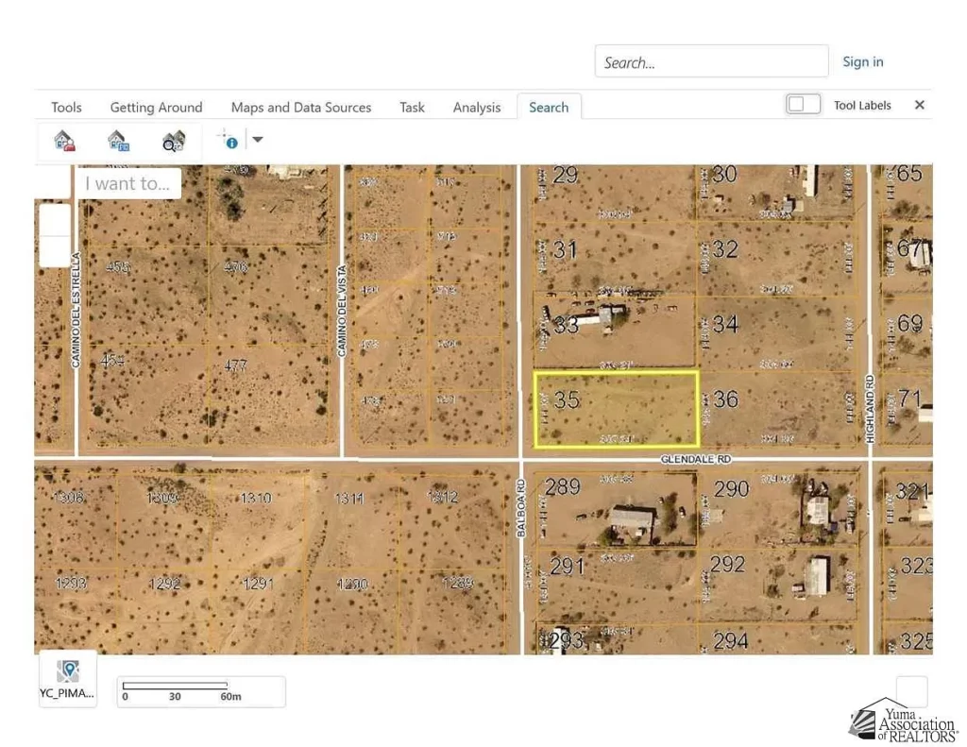The height and width of the screenshot is (747, 967).
Task: Click the YC_PIMA basemap thumbnail
Action: pyautogui.click(x=67, y=675)
